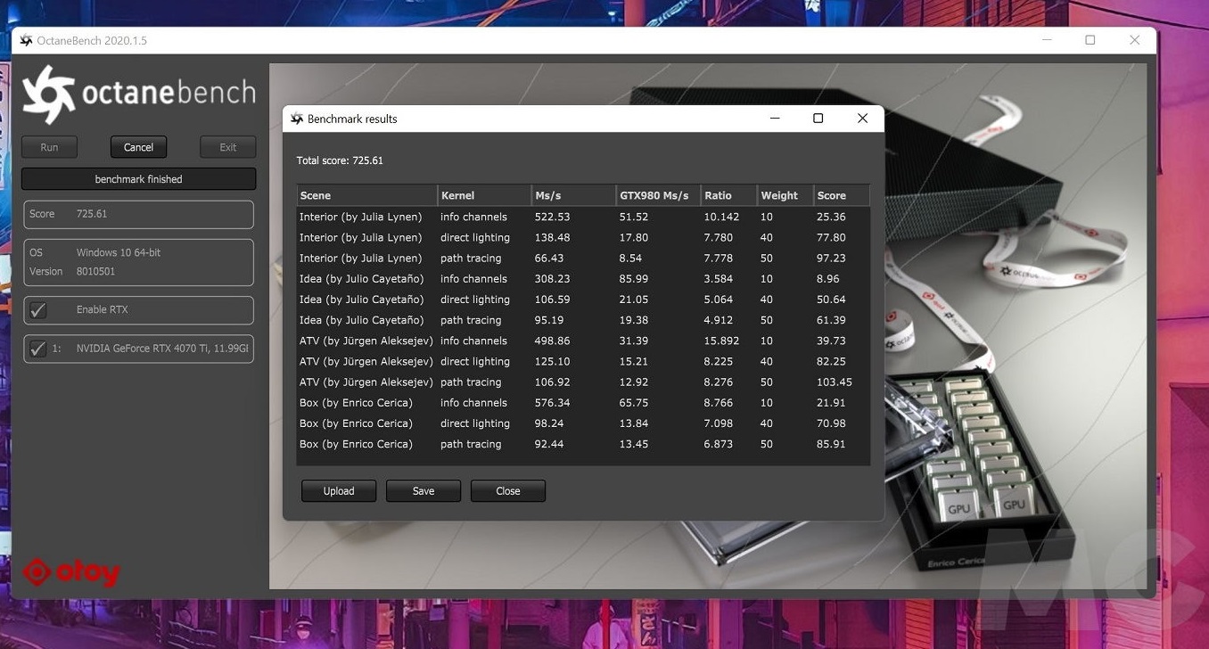The width and height of the screenshot is (1209, 649).
Task: Disable the Enable RTX checkbox
Action: (38, 310)
